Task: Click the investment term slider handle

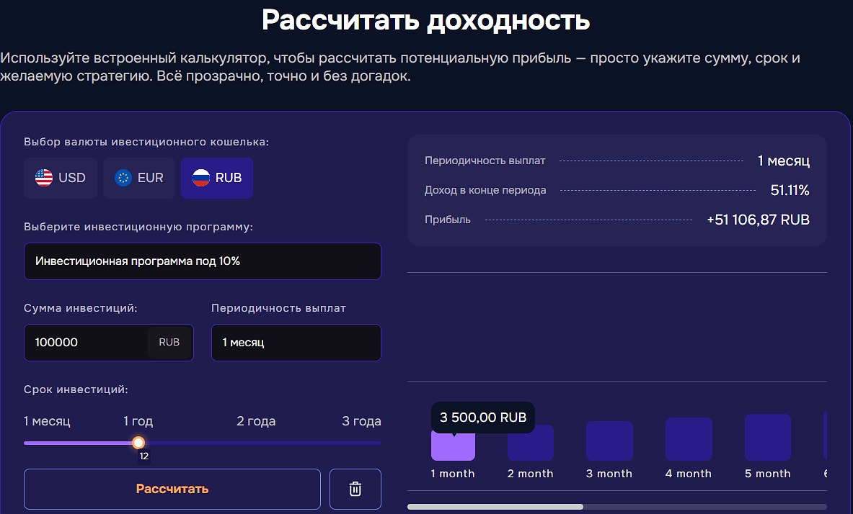Action: point(138,442)
